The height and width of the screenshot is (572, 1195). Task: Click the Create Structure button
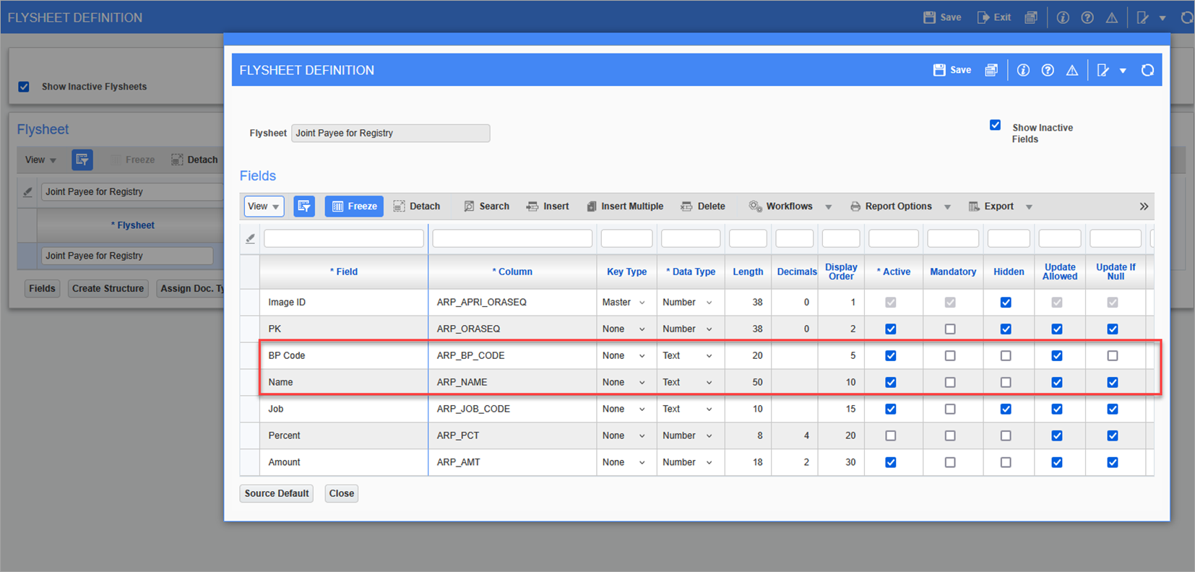tap(108, 289)
